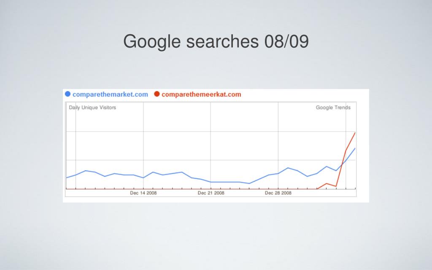Open the comparethemarket.com legend link
The height and width of the screenshot is (270, 432).
point(110,94)
